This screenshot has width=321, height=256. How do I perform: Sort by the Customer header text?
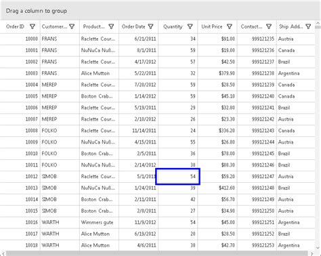point(54,26)
